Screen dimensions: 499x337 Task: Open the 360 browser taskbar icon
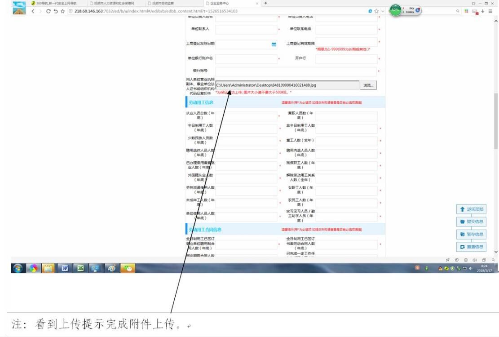pyautogui.click(x=33, y=268)
